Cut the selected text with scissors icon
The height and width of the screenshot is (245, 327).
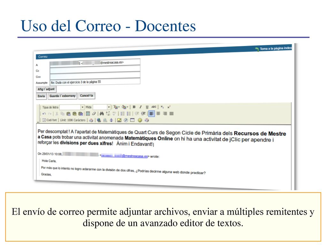57,114
